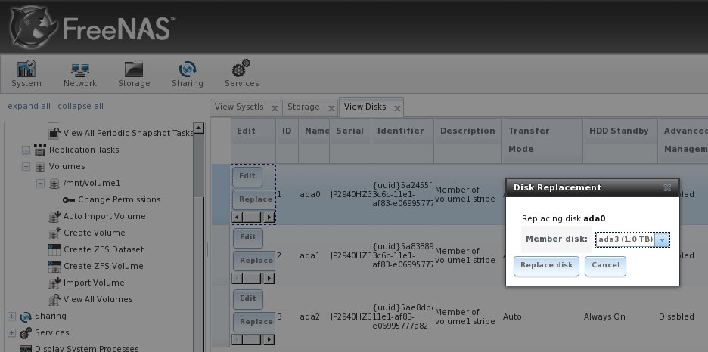
Task: Click the ada3 (1.0 TB) combo box text
Action: coord(626,239)
